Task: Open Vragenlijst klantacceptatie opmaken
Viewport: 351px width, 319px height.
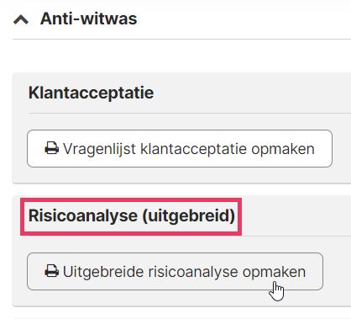Action: coord(180,149)
